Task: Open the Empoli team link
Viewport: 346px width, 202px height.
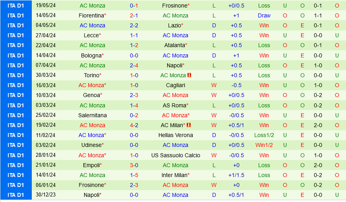Action: (91, 165)
